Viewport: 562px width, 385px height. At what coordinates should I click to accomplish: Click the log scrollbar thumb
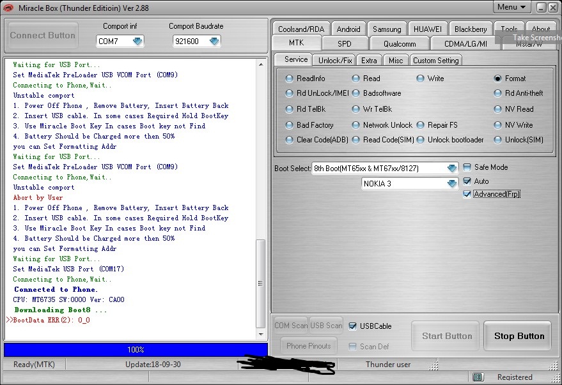261,283
